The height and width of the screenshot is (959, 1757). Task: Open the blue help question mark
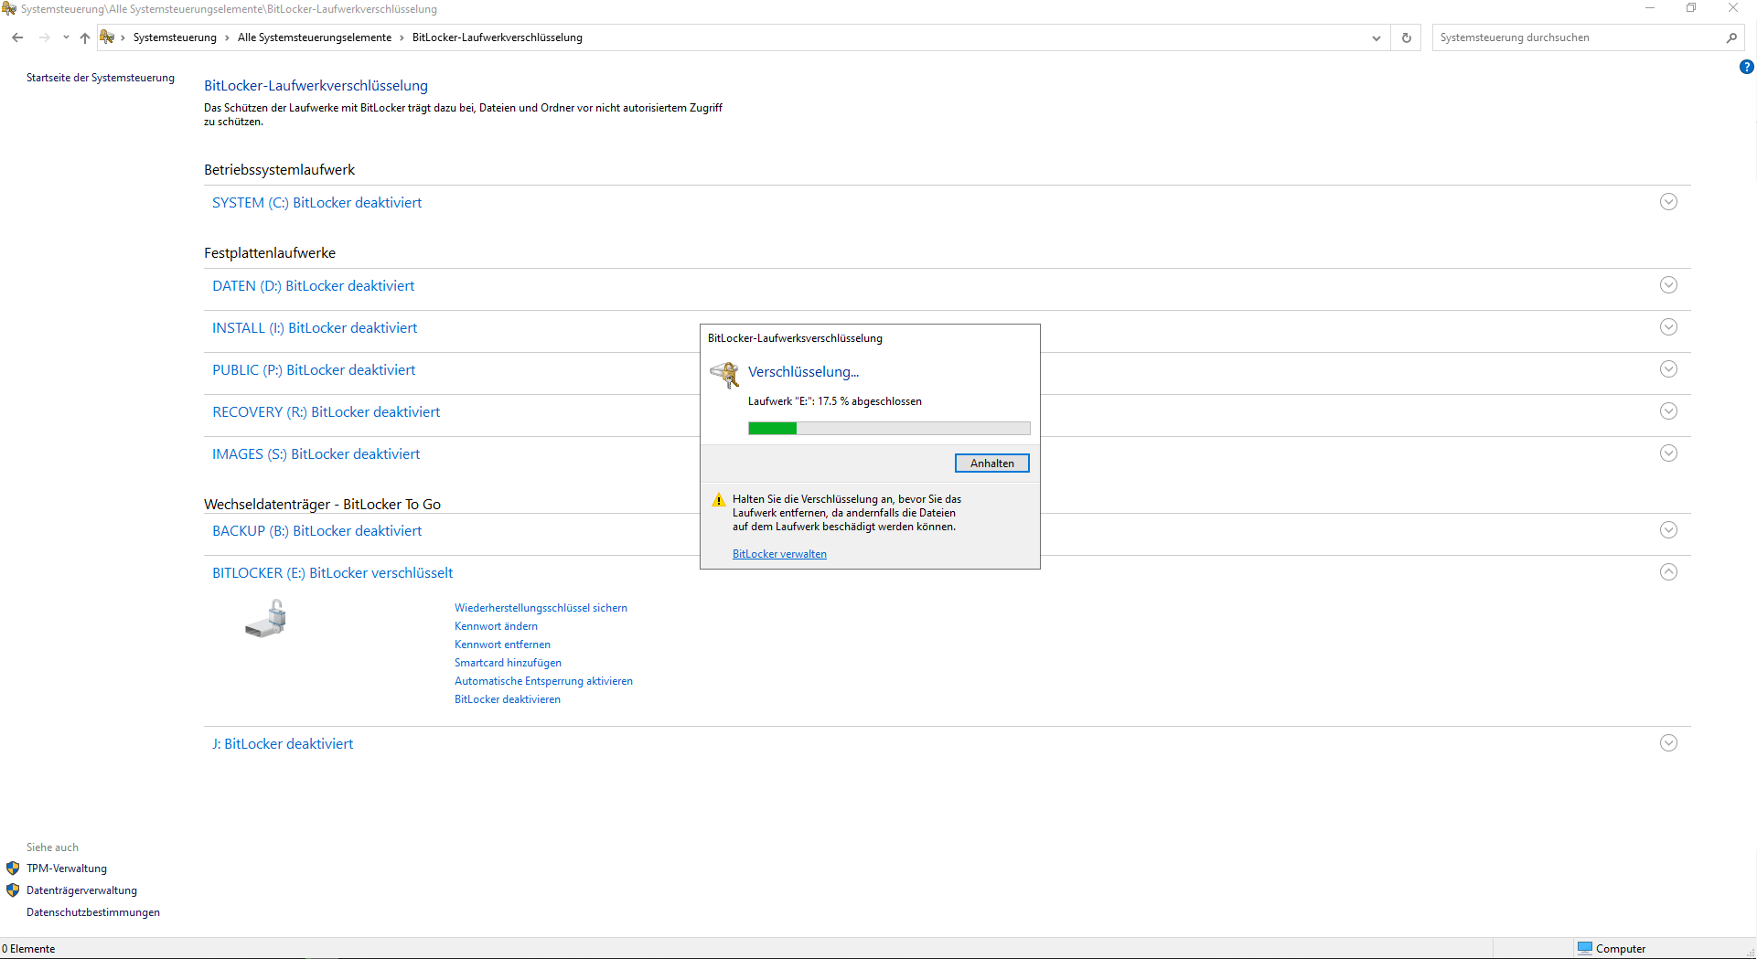coord(1747,67)
